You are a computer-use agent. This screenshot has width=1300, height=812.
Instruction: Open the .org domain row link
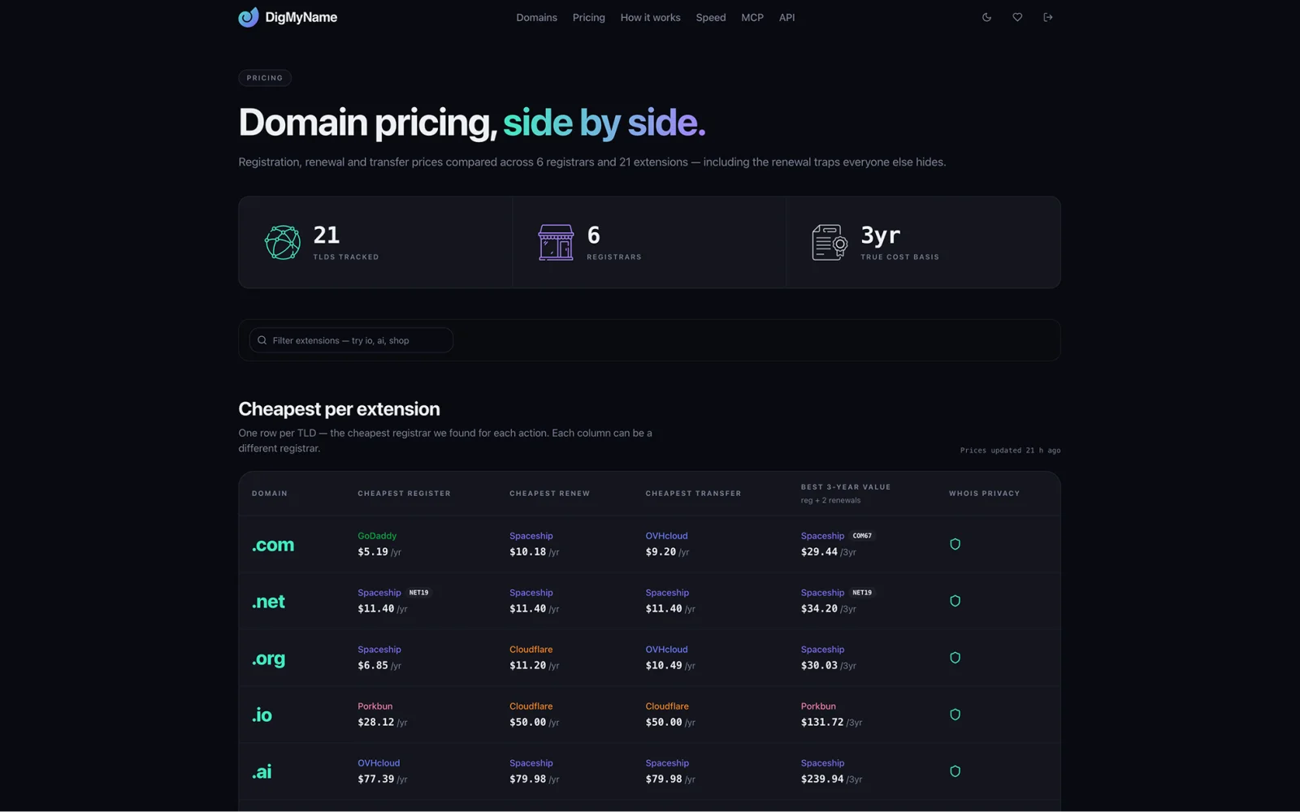pos(268,659)
